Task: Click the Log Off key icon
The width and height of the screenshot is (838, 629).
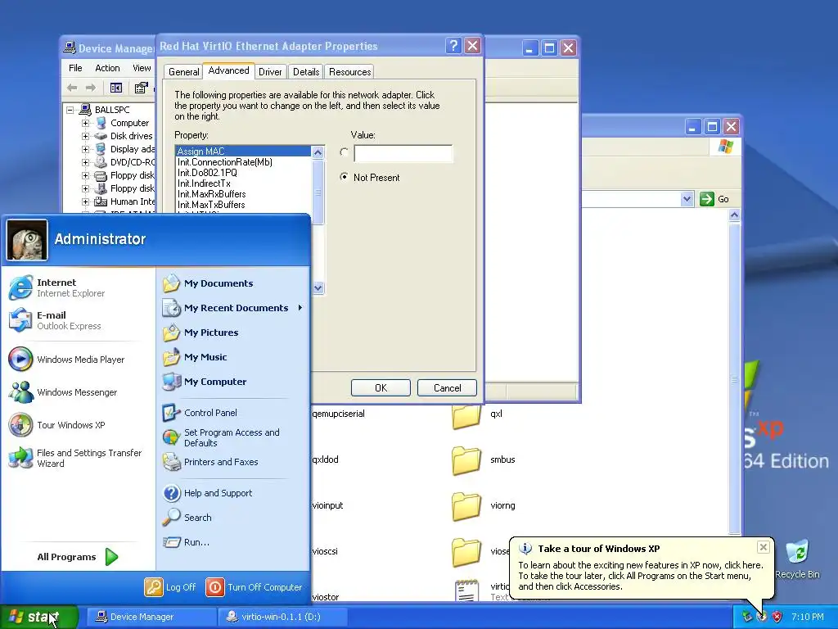Action: click(153, 586)
